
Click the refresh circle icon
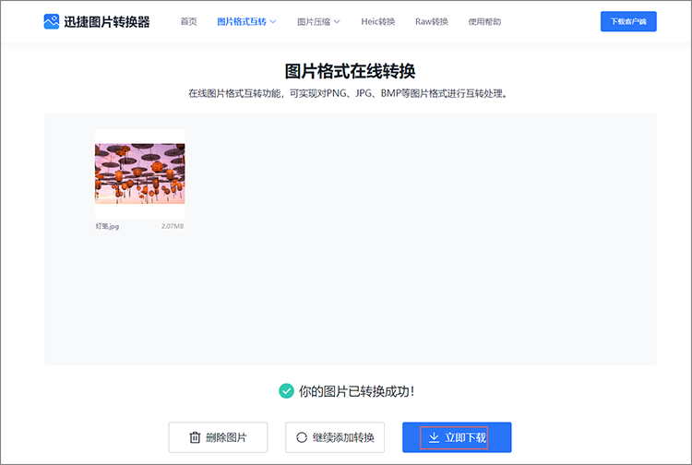pyautogui.click(x=302, y=437)
